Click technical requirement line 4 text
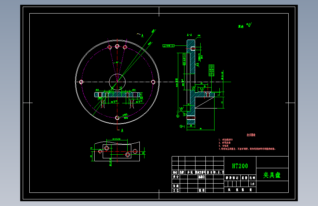318x206 pixels. pyautogui.click(x=247, y=149)
